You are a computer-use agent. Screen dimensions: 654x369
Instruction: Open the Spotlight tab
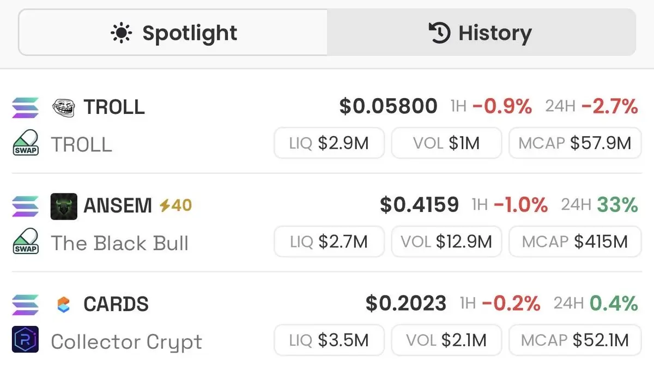click(x=173, y=33)
